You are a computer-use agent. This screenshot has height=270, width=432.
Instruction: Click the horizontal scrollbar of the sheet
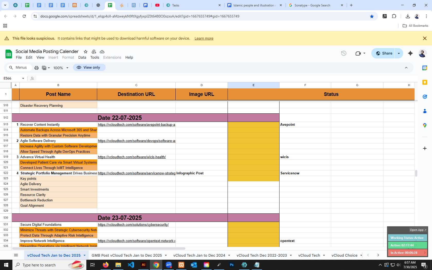tap(99, 248)
